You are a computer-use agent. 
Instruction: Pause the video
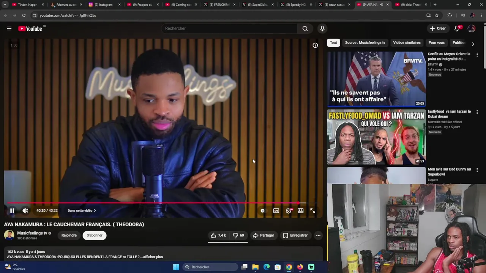[x=12, y=210]
